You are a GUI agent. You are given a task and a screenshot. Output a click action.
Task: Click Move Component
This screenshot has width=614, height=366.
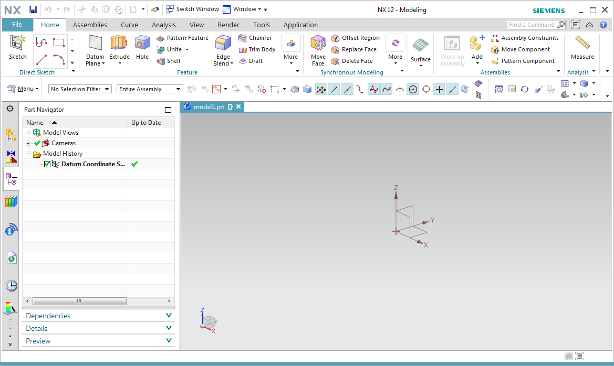(521, 49)
